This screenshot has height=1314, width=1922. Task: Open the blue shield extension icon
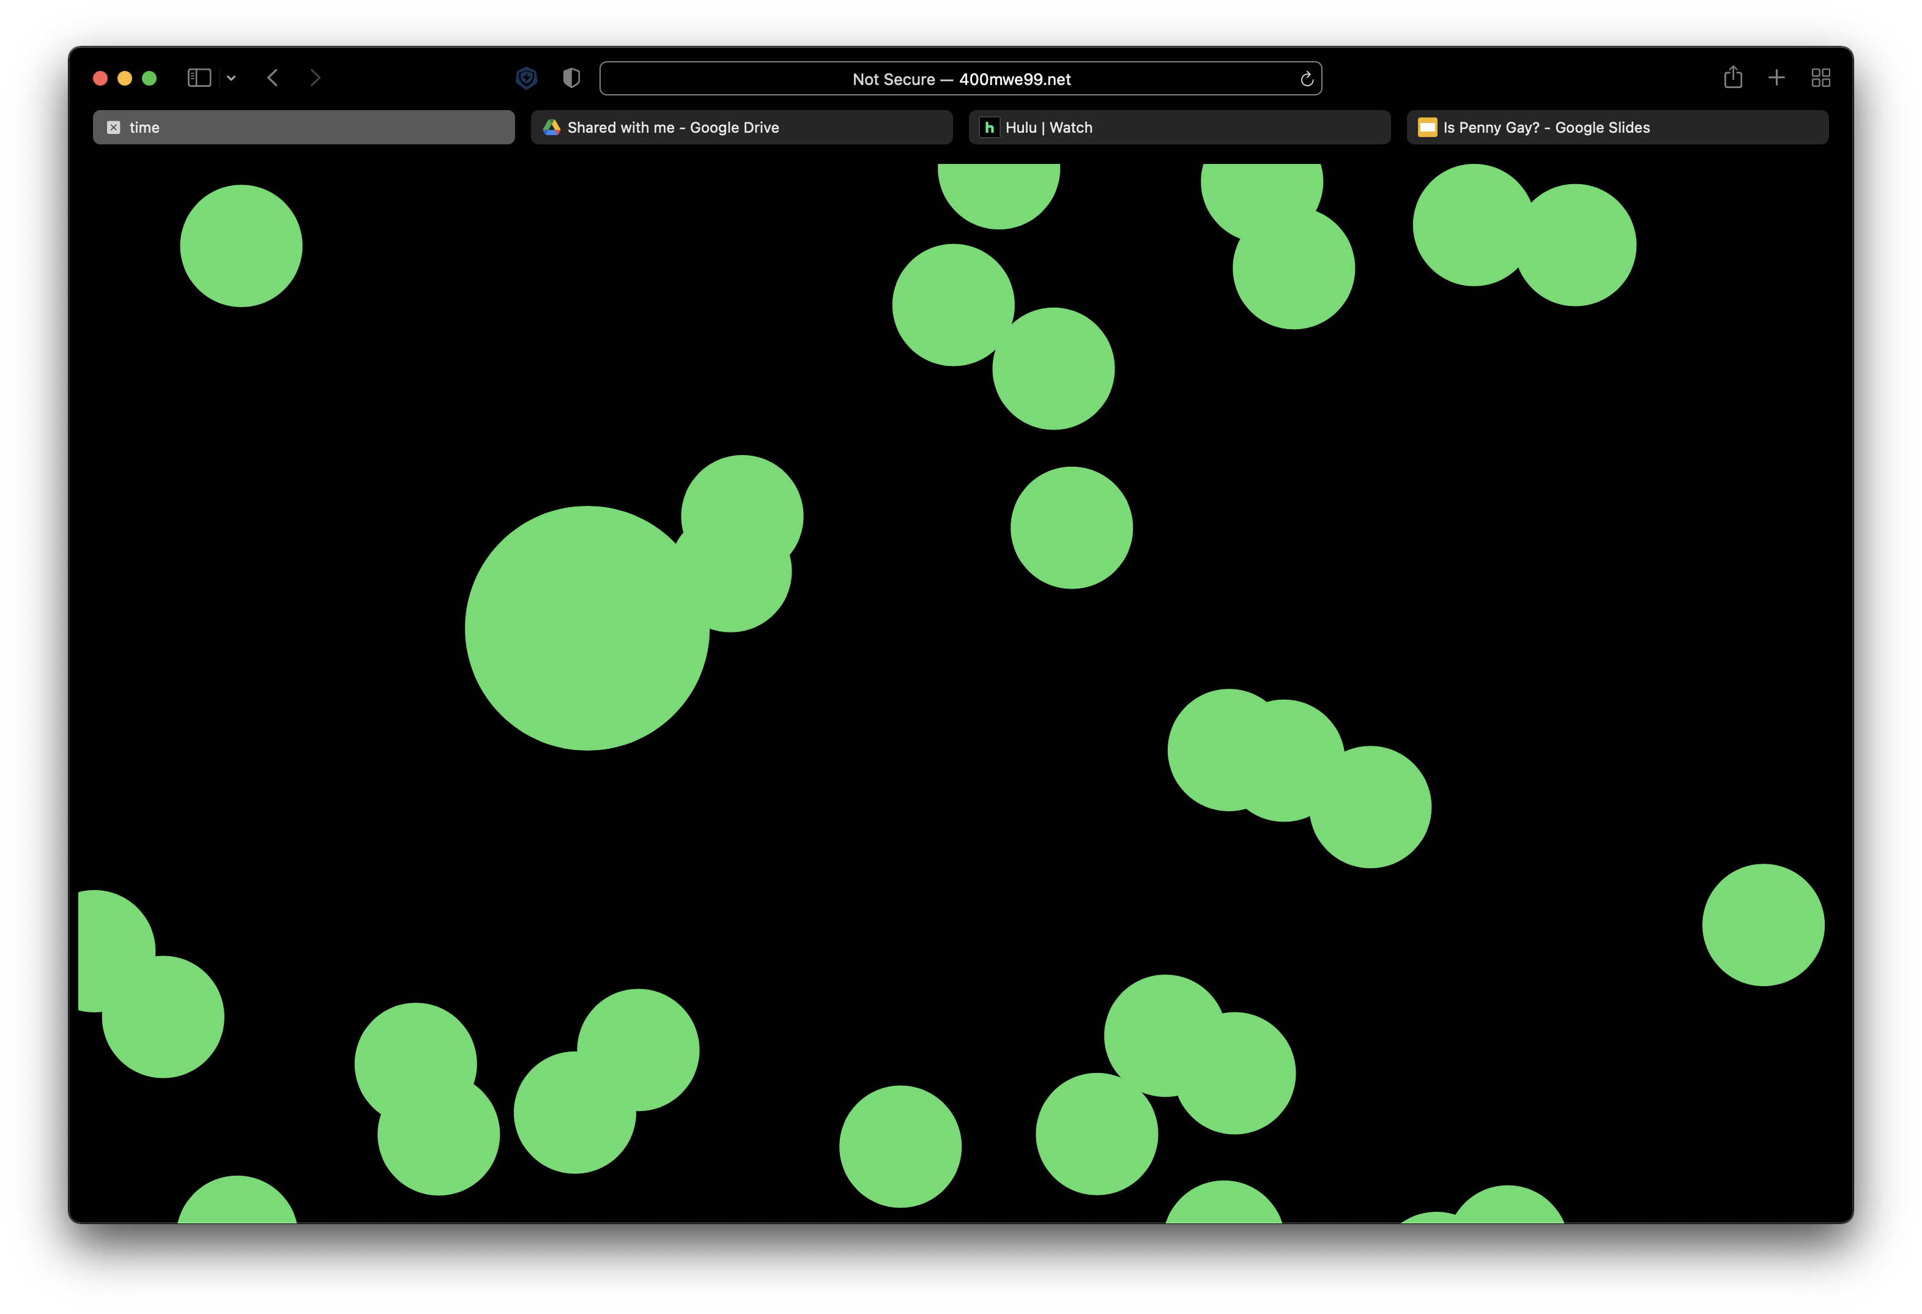(526, 78)
